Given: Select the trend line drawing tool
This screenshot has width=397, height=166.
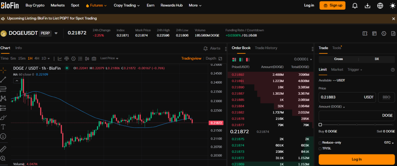Looking at the screenshot, I should click(3, 80).
